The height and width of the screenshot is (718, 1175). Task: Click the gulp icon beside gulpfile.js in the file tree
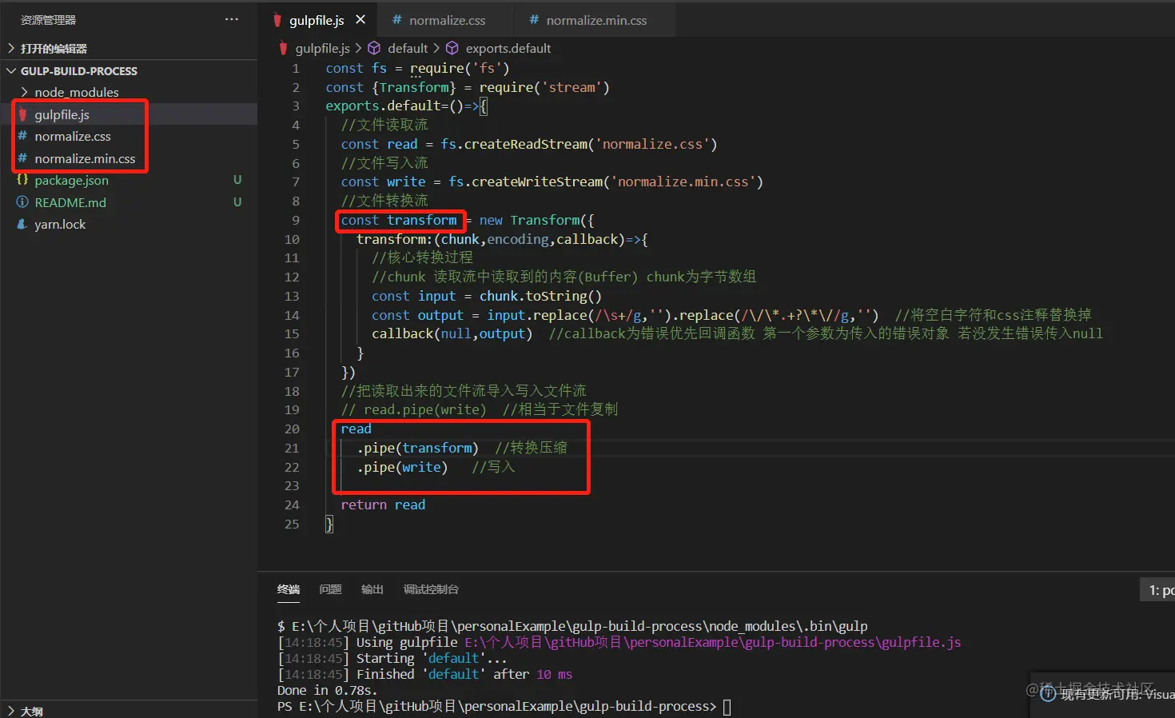coord(22,115)
